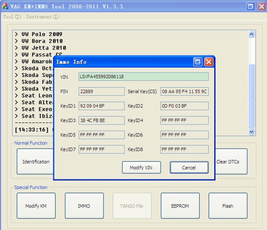Click the Serial Key(CS) field

click(185, 91)
